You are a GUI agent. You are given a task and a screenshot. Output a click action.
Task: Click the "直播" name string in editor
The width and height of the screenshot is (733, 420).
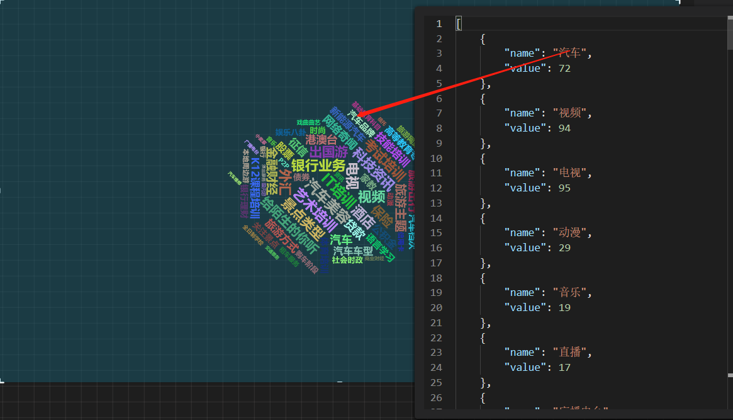pos(569,352)
